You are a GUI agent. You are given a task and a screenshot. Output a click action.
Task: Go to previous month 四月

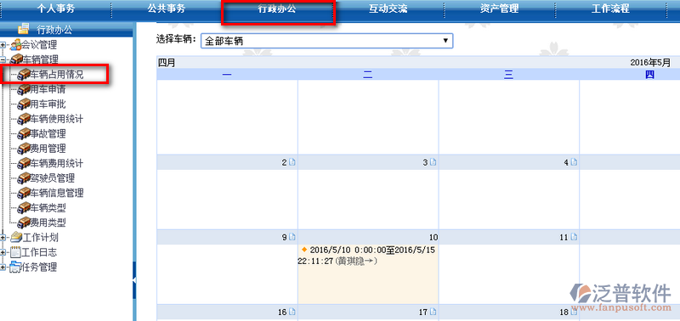click(167, 63)
